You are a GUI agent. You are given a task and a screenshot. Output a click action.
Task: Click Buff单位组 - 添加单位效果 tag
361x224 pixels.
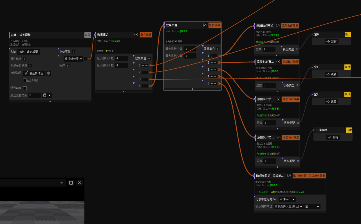point(310,176)
